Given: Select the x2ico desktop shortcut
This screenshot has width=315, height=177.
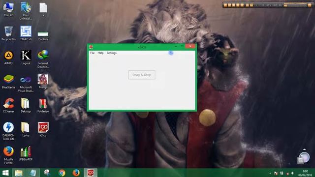Looking at the screenshot, I should point(43,130).
